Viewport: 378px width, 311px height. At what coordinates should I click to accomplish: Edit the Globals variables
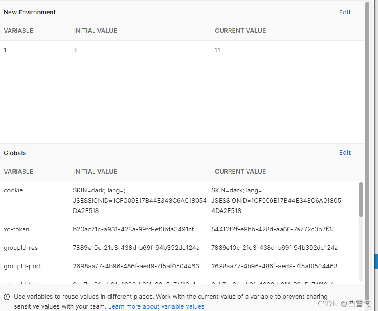pos(344,153)
